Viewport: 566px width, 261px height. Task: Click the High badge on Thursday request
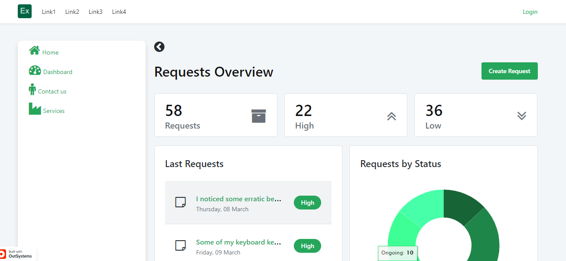307,203
